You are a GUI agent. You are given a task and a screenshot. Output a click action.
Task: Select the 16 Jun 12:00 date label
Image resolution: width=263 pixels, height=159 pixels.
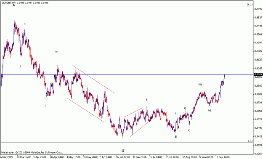pos(123,157)
